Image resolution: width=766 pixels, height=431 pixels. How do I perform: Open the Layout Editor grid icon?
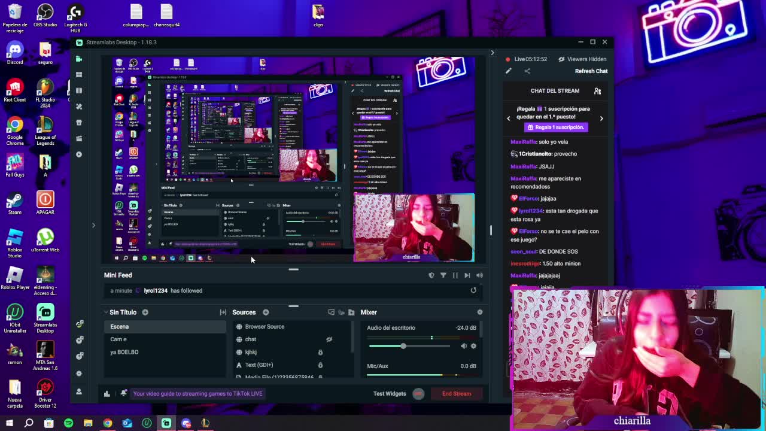coord(79,75)
